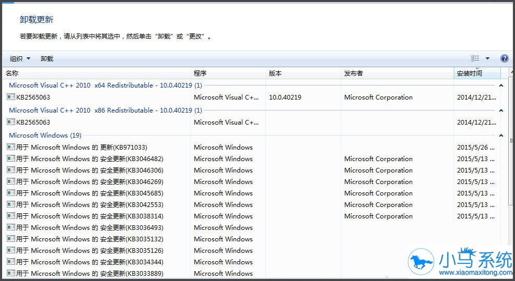Click the version value 10.0.40219
Image resolution: width=515 pixels, height=281 pixels.
pos(285,97)
